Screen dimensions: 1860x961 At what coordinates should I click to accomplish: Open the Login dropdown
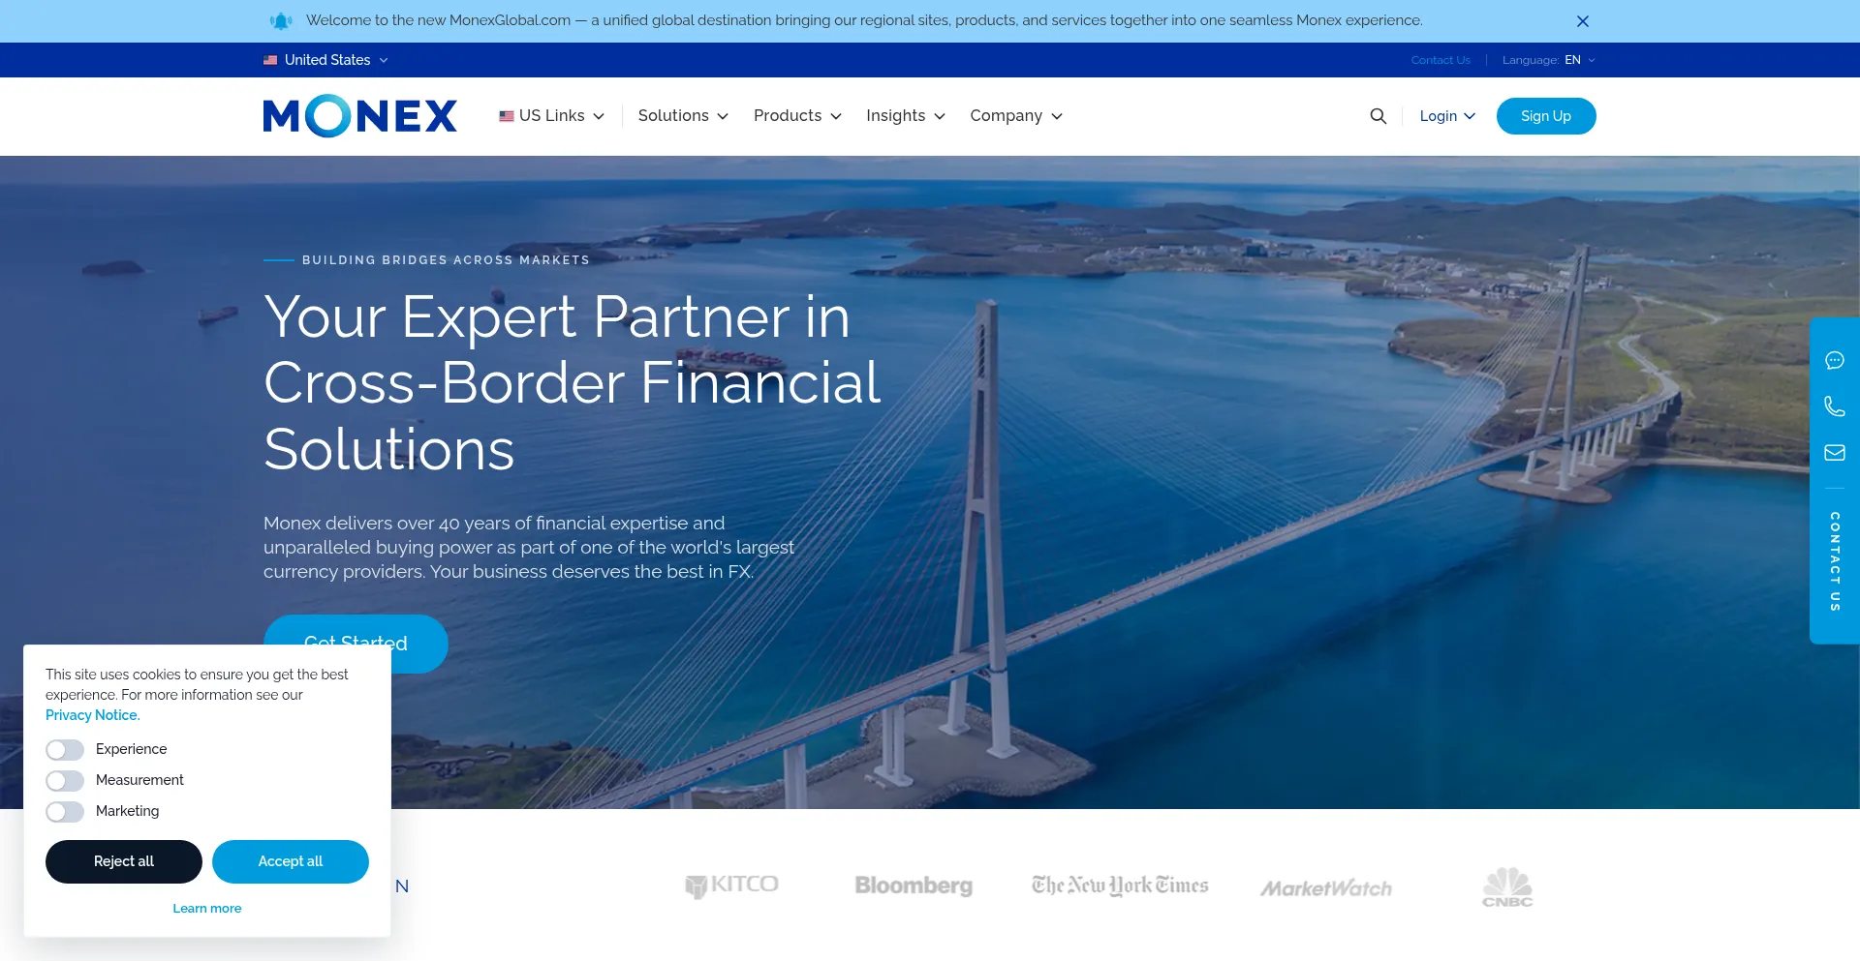point(1447,116)
